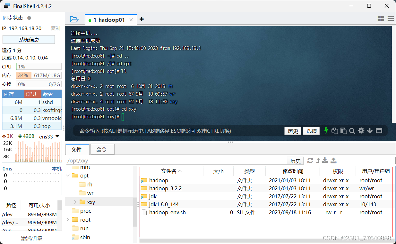Select the rh folder in tree
This screenshot has width=396, height=244.
pyautogui.click(x=90, y=185)
